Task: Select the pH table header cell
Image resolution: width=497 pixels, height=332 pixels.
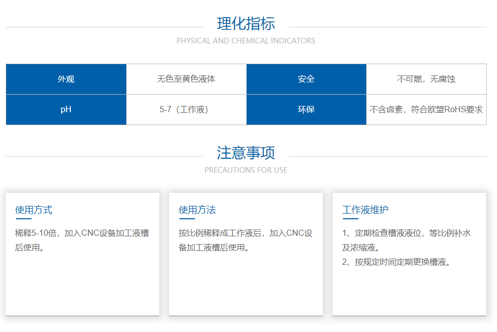Action: (x=66, y=110)
